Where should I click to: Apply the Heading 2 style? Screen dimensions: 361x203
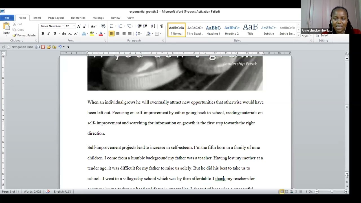(232, 30)
